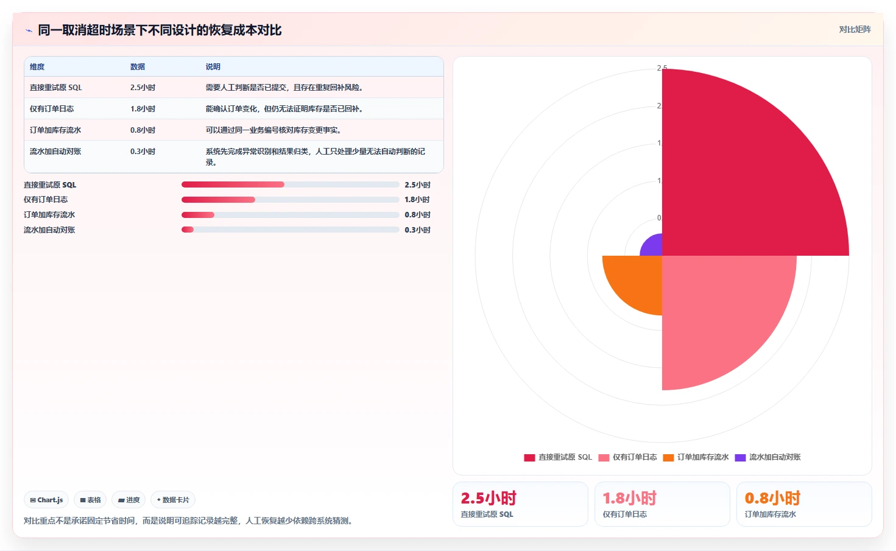
Task: Toggle 直接重试原 SQL legend swatch
Action: tap(529, 457)
